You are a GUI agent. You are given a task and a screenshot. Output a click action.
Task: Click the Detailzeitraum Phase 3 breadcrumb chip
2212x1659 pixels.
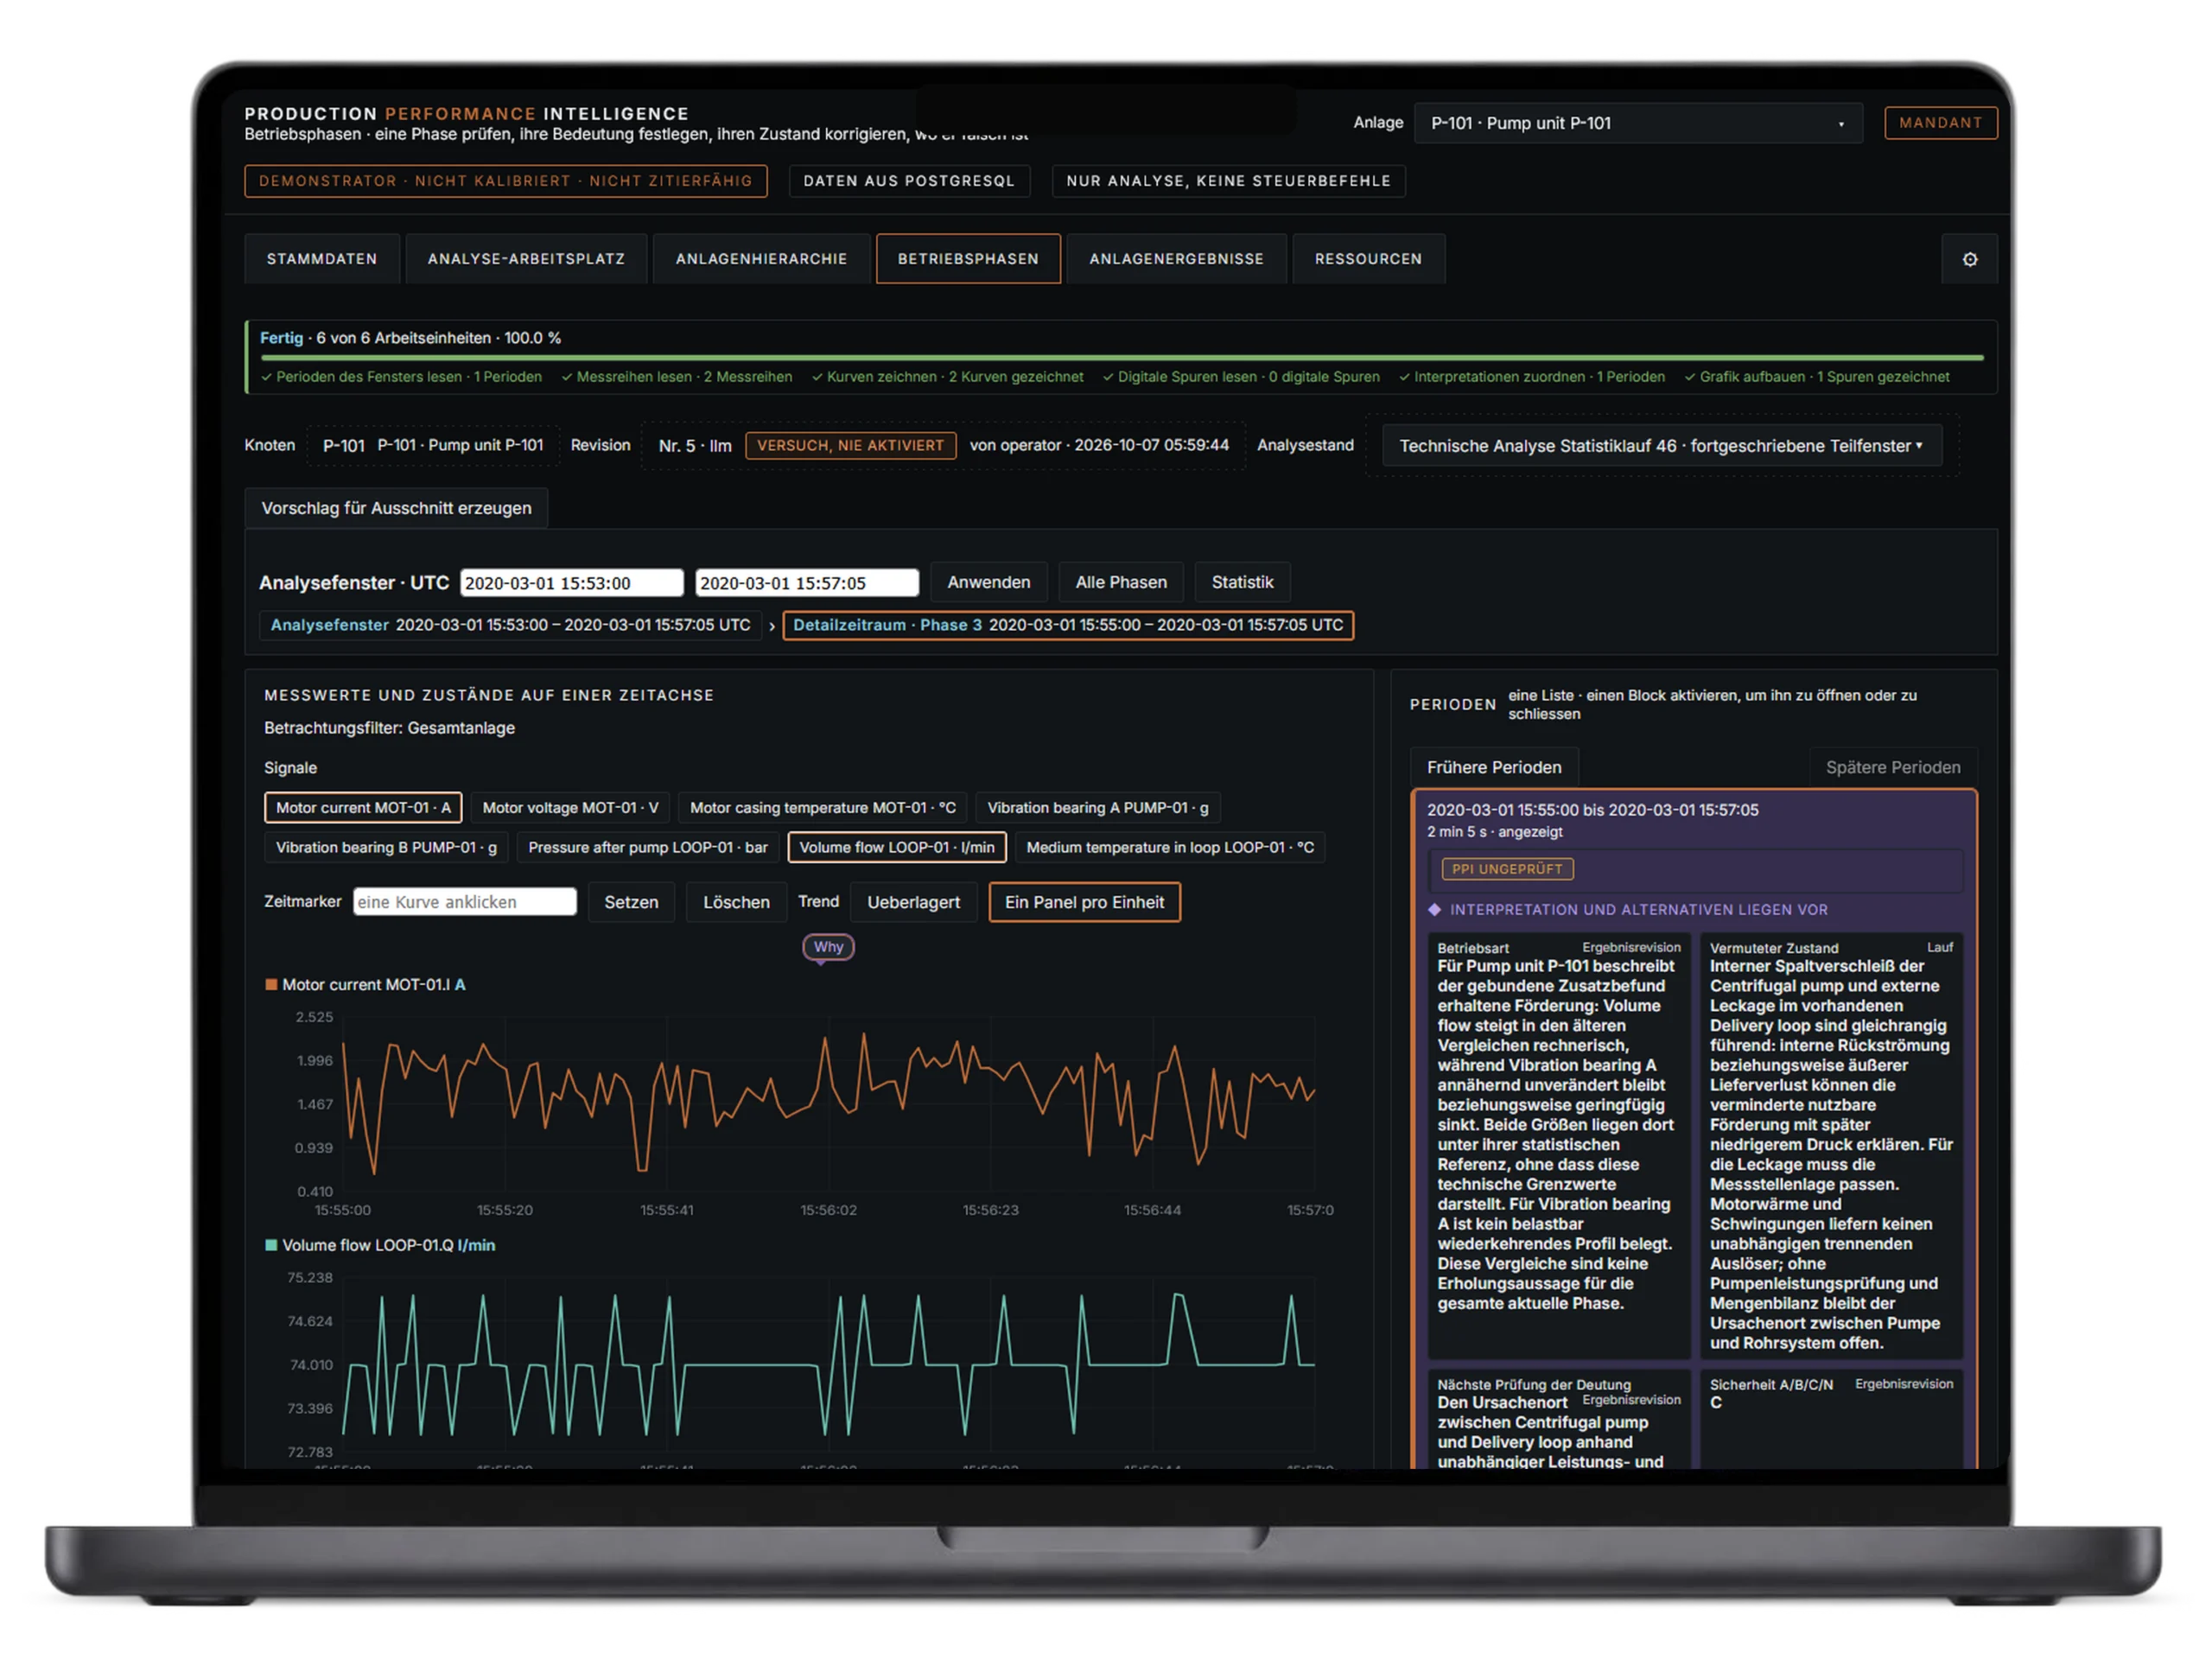pos(1067,625)
